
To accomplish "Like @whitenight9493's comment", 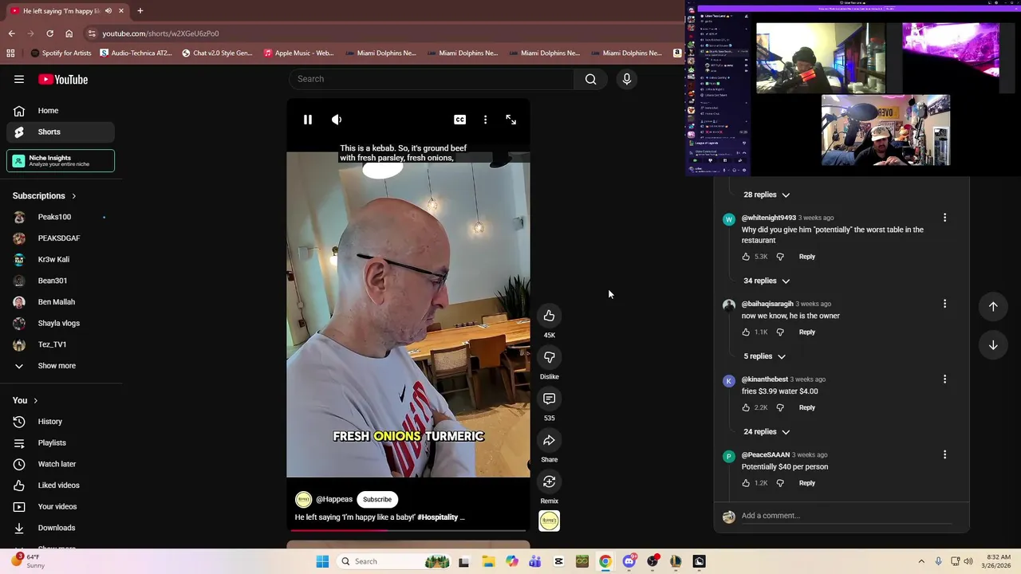I will tap(746, 257).
